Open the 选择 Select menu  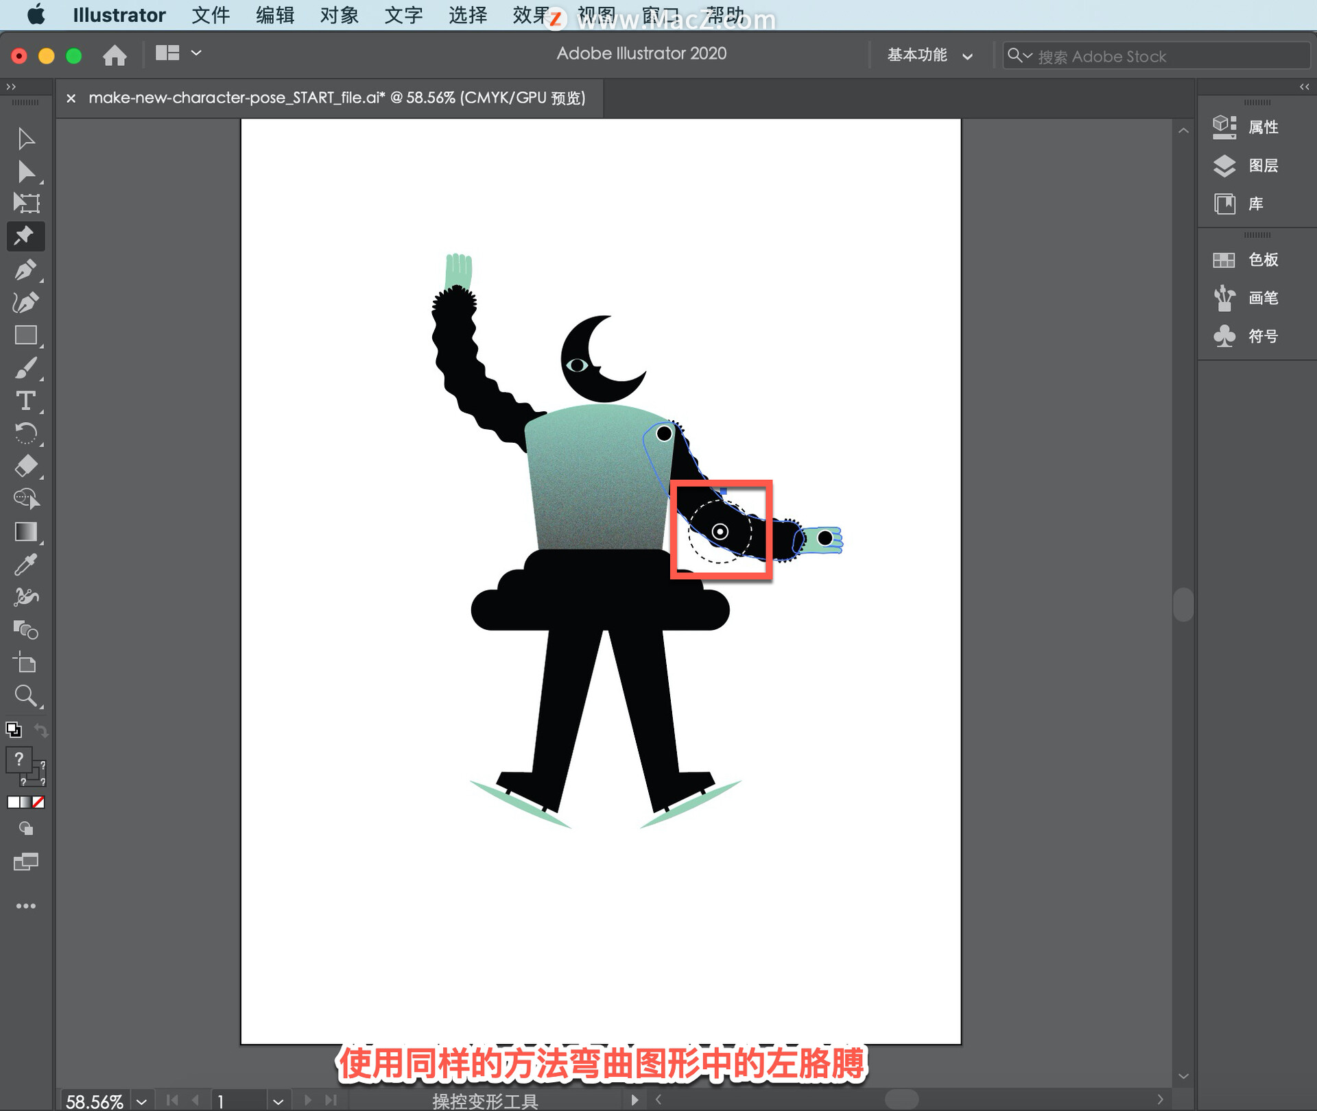[x=468, y=15]
